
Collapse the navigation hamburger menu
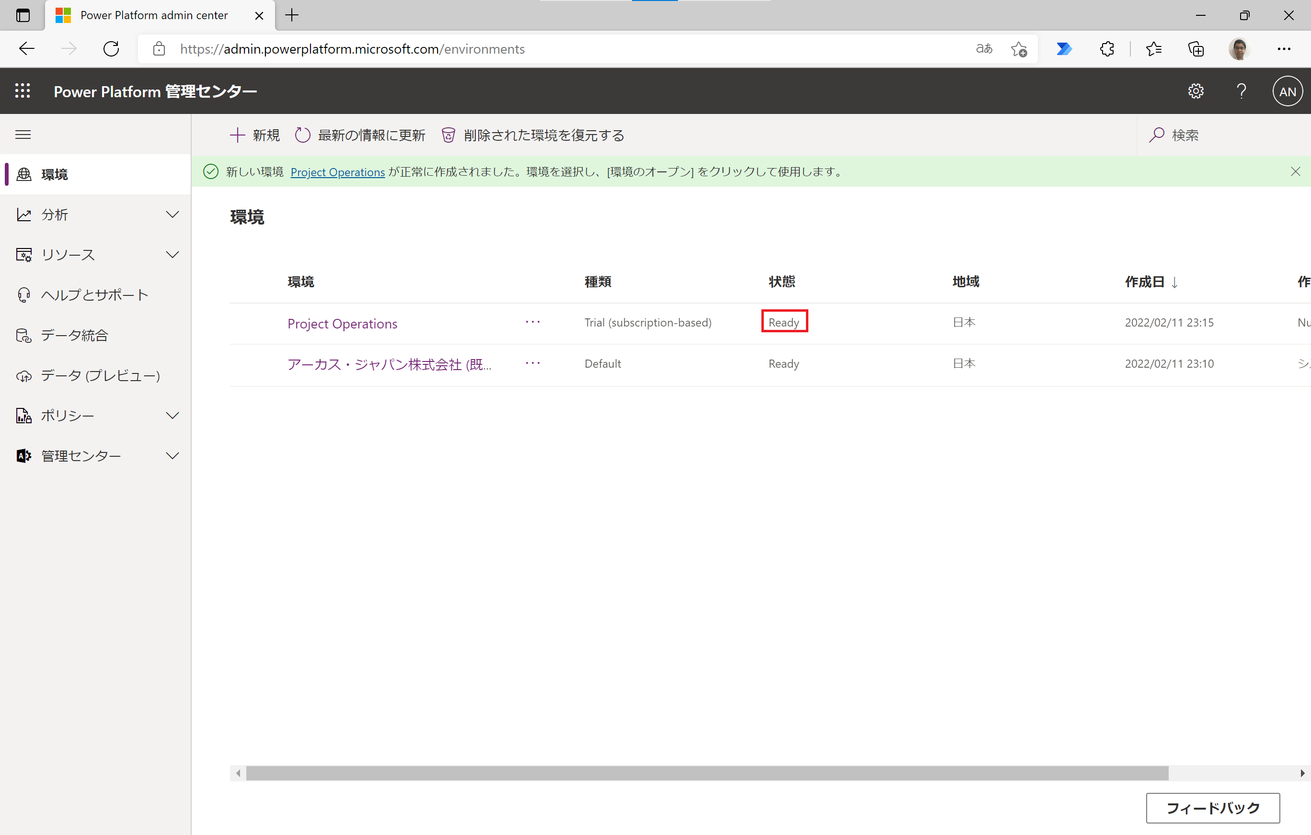click(23, 135)
